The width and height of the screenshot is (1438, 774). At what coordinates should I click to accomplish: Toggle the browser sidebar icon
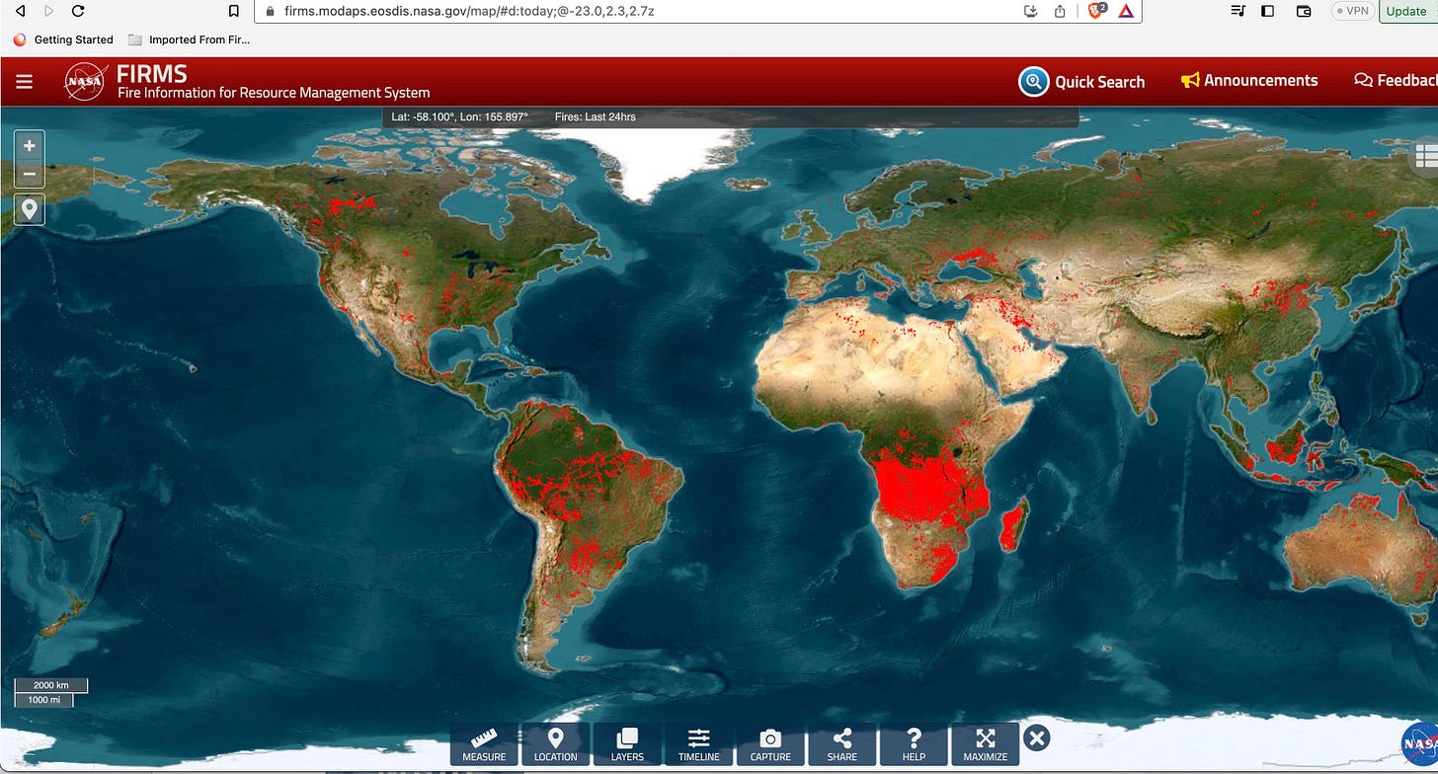tap(1268, 11)
